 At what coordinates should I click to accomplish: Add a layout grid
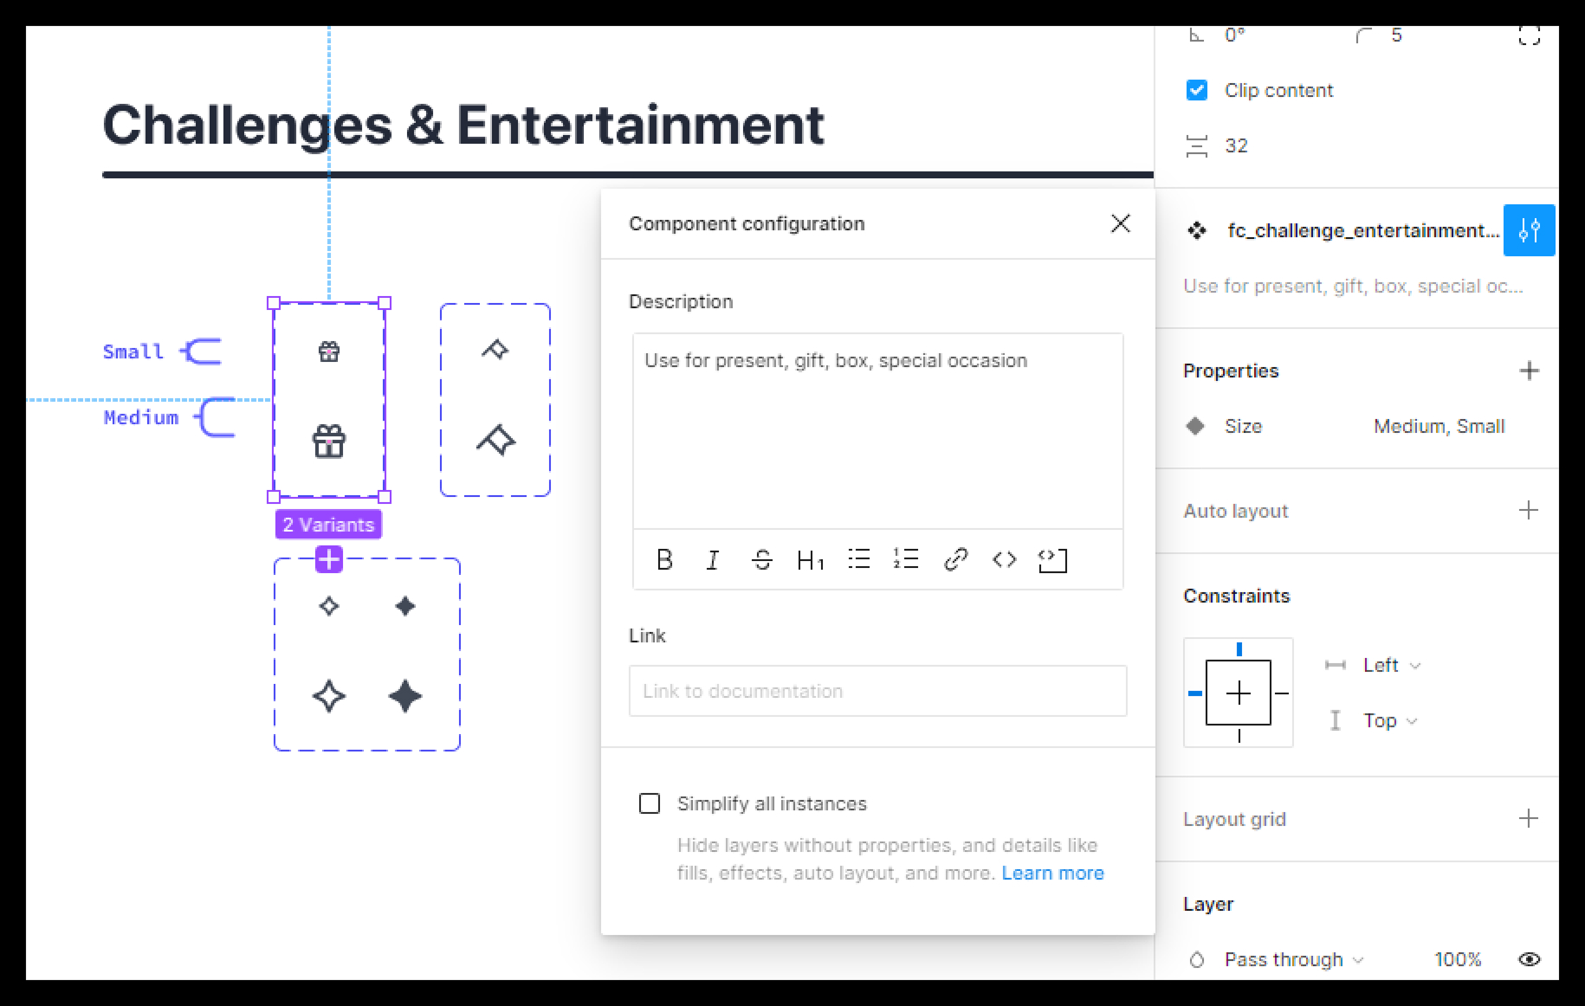[x=1529, y=818]
